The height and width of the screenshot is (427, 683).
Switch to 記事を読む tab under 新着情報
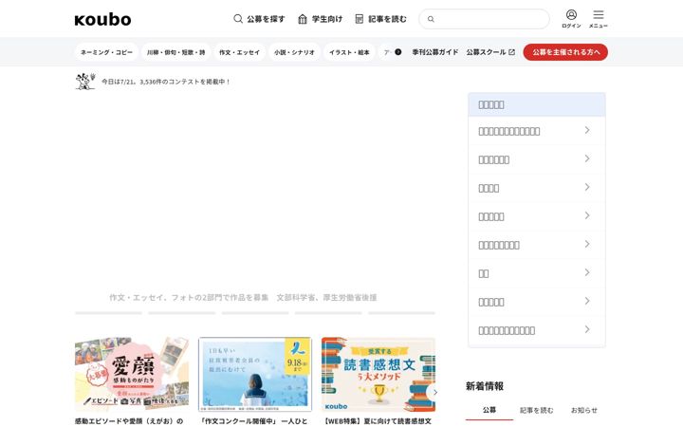click(537, 410)
